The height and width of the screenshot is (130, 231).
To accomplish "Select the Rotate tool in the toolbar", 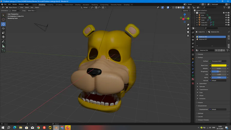I will [x=3, y=29].
